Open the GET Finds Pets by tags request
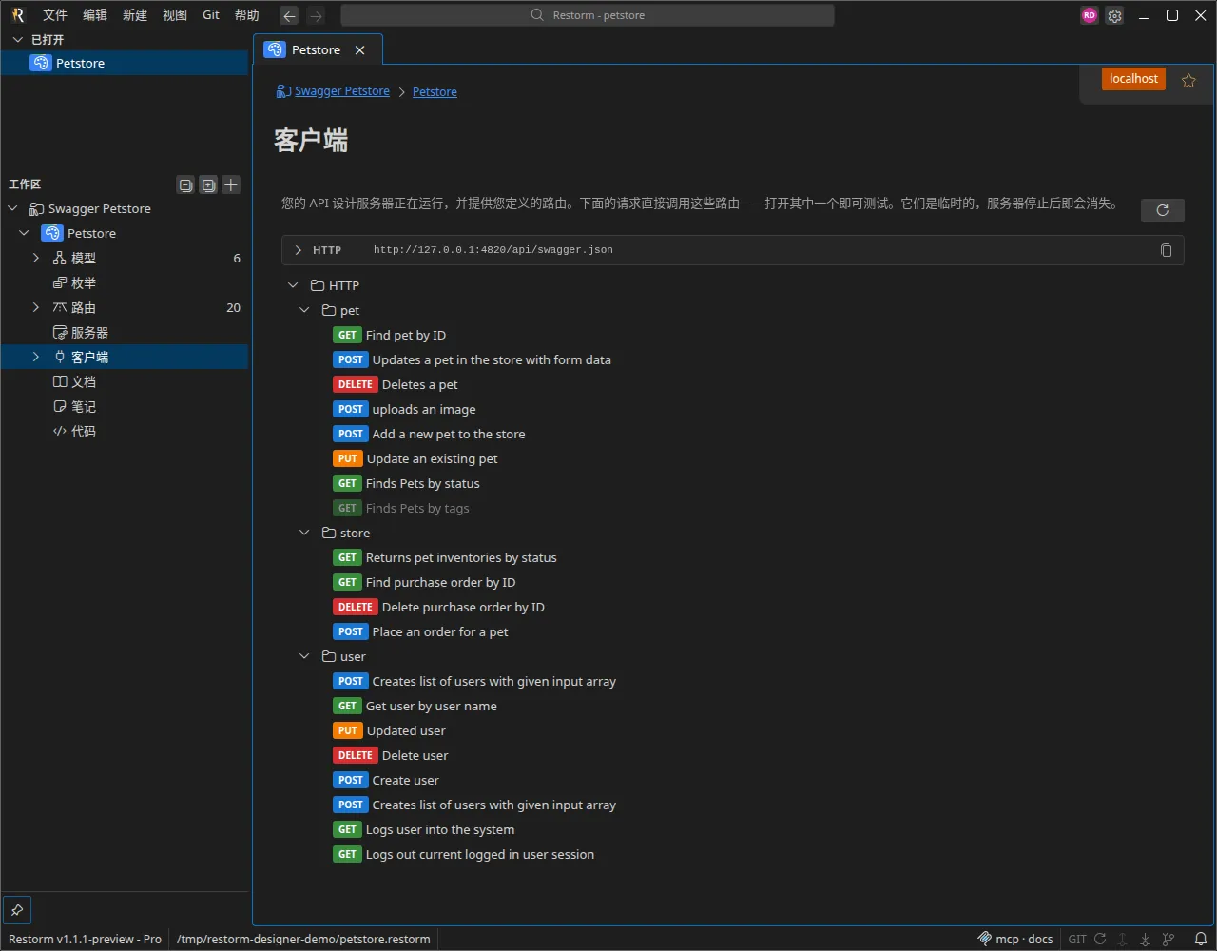 [x=401, y=508]
